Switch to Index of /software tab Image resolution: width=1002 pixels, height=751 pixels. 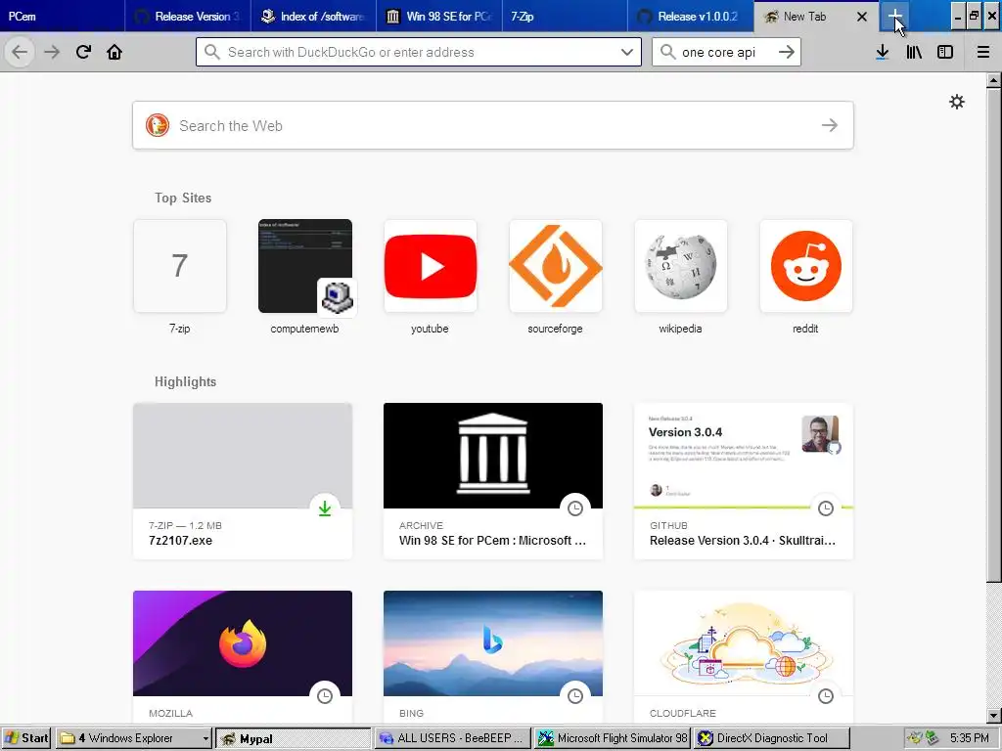point(313,16)
